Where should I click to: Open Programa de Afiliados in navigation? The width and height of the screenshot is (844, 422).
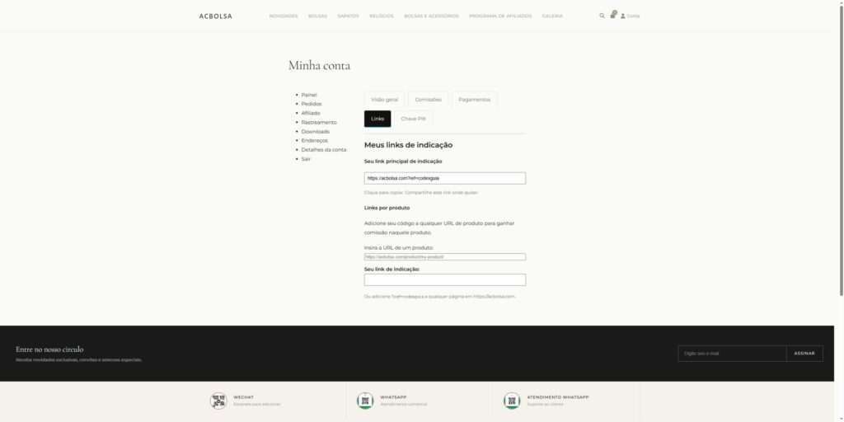(x=500, y=16)
